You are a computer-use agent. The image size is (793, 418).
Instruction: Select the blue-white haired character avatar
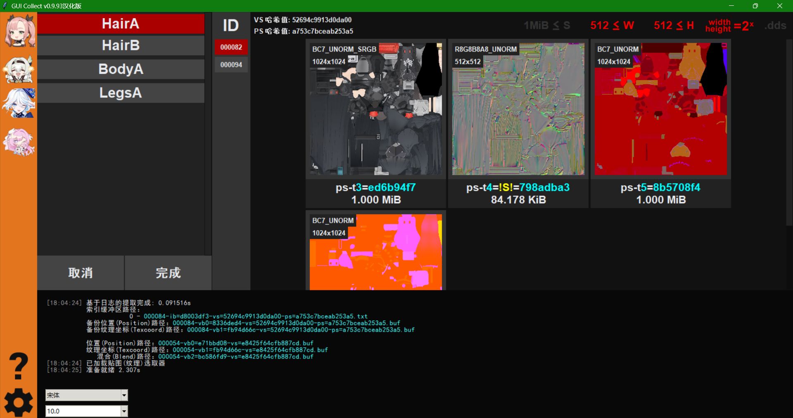[19, 103]
